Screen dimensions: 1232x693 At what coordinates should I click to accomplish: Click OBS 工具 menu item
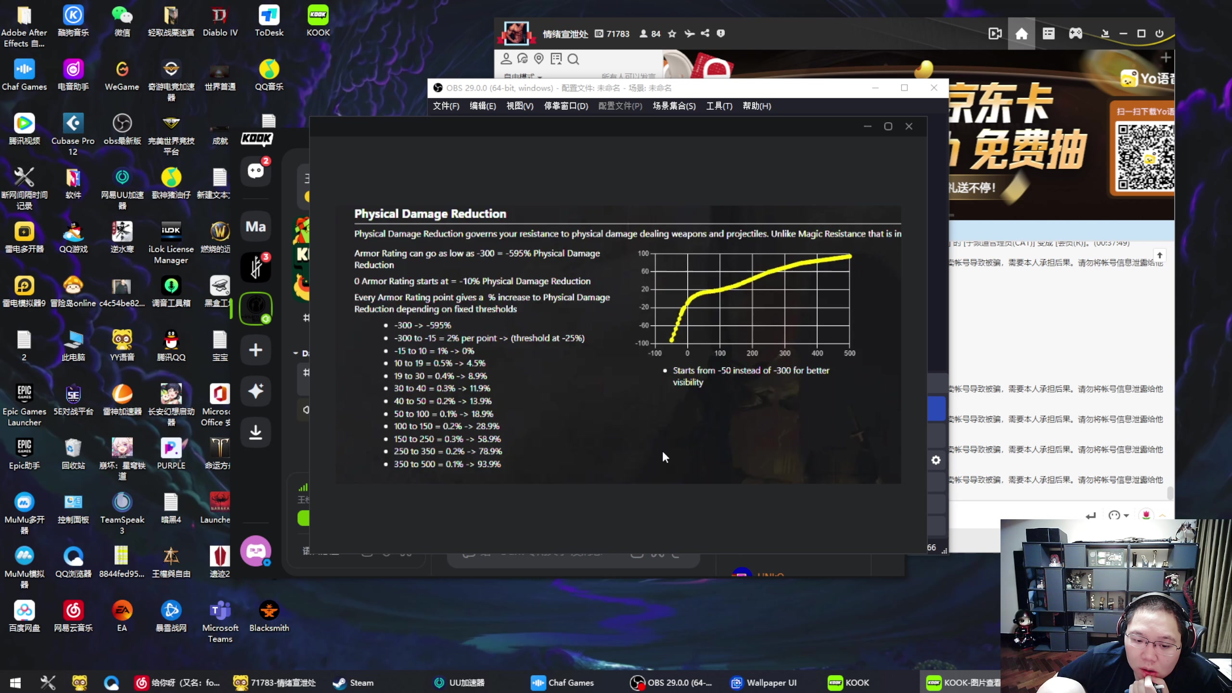point(719,105)
